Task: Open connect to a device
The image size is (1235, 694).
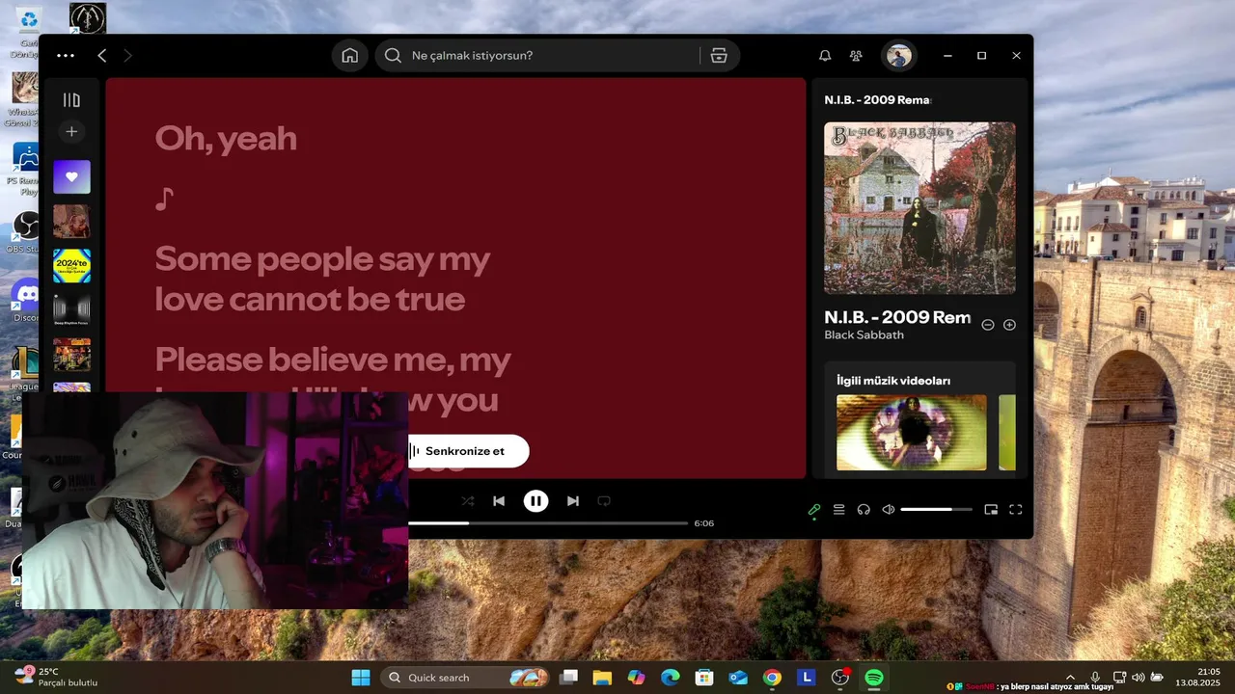Action: point(864,509)
